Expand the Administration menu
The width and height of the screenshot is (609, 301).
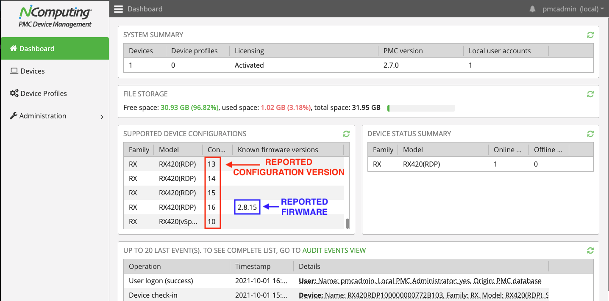[55, 116]
